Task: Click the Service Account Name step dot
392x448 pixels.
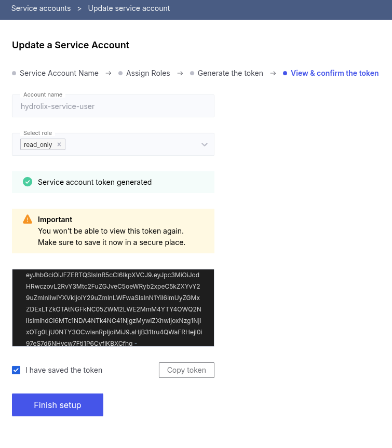Action: [14, 73]
